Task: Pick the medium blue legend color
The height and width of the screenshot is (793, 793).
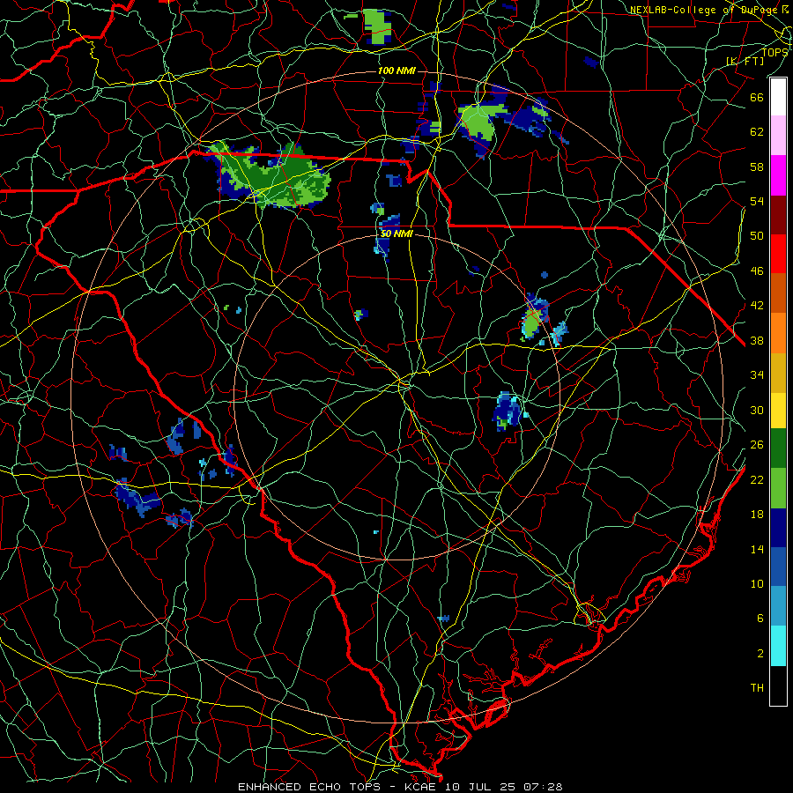Action: 778,567
